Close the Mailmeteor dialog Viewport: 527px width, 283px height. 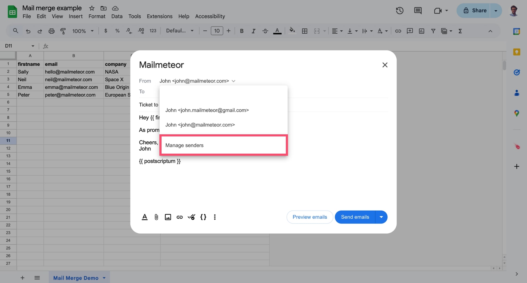click(x=385, y=65)
